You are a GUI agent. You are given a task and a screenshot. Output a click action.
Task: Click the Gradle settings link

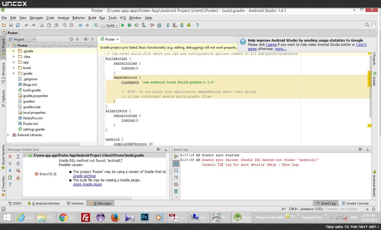pyautogui.click(x=84, y=176)
